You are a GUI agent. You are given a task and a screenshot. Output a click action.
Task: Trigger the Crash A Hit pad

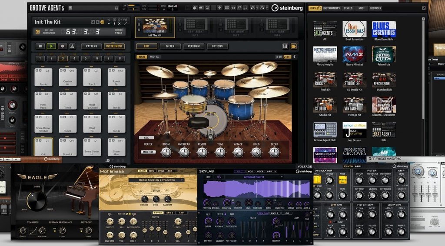click(x=67, y=77)
